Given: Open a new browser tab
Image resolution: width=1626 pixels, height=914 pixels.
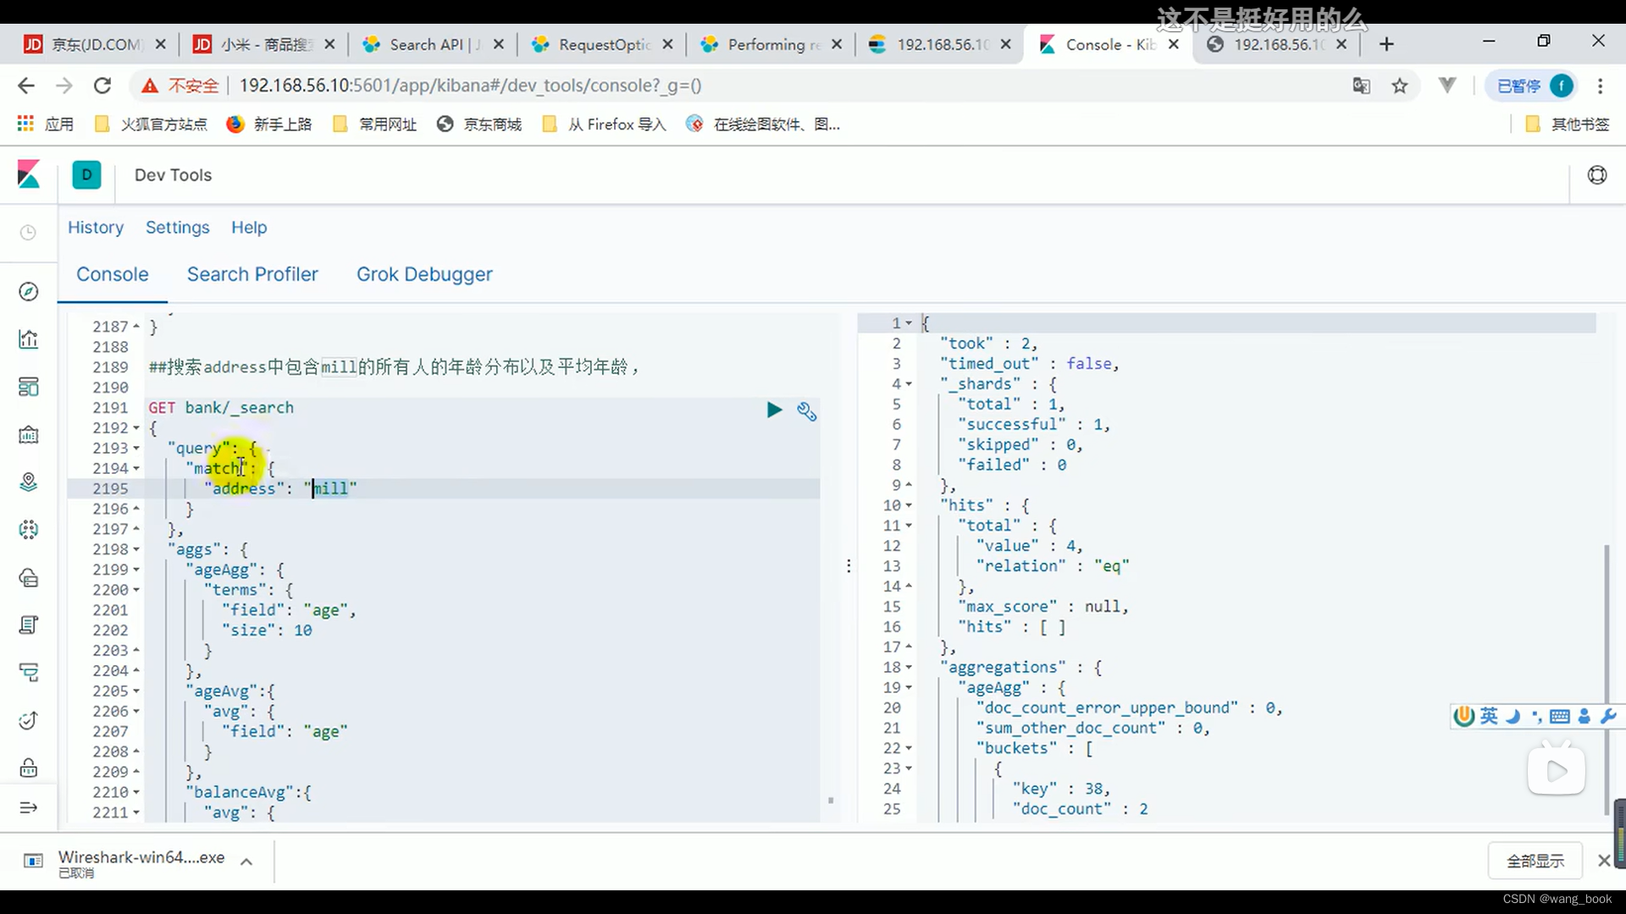Looking at the screenshot, I should click(x=1386, y=44).
